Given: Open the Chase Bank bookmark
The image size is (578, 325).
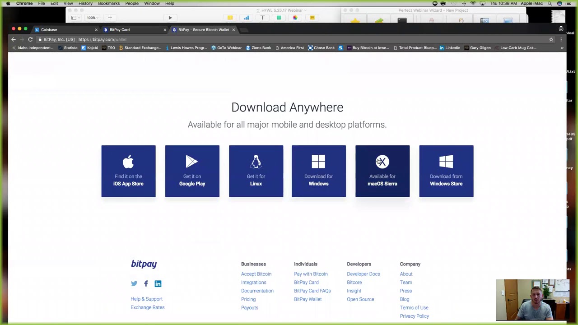Looking at the screenshot, I should pyautogui.click(x=321, y=48).
